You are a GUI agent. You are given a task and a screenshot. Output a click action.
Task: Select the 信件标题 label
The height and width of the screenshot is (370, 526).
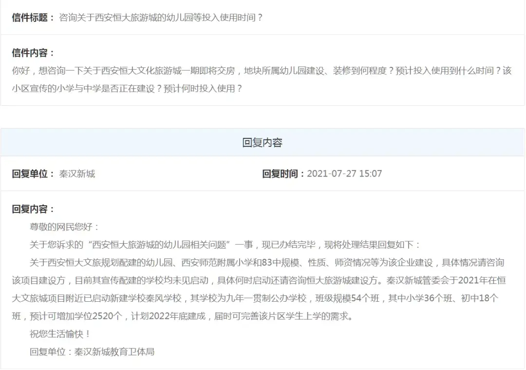[x=33, y=18]
